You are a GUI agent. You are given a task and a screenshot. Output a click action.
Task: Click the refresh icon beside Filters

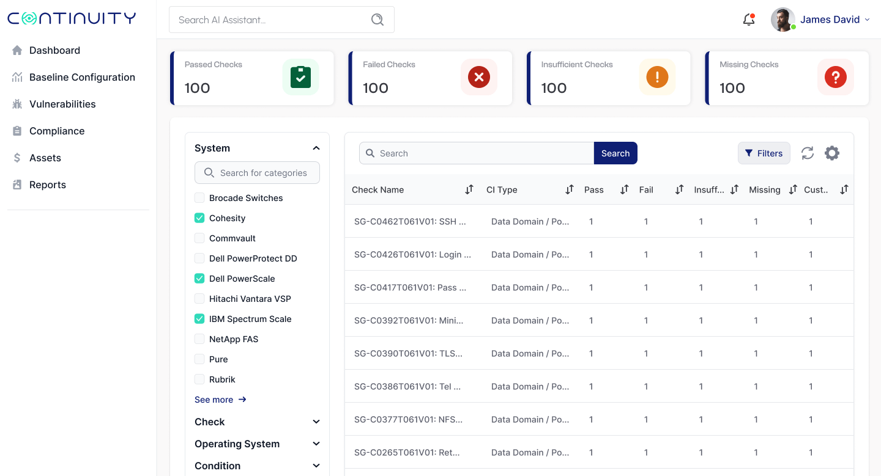[x=808, y=153]
